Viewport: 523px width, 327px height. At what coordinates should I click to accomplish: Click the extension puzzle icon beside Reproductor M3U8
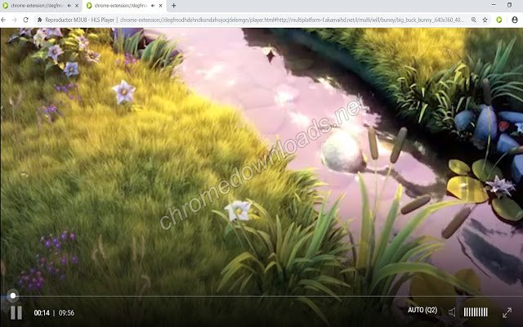pos(39,20)
